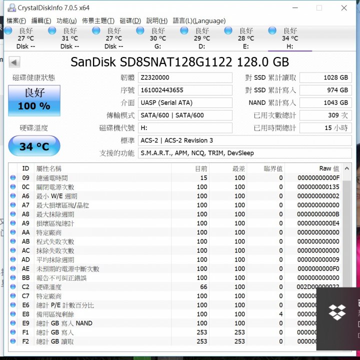
Task: Click the power on count 309 次 field
Action: (x=325, y=115)
